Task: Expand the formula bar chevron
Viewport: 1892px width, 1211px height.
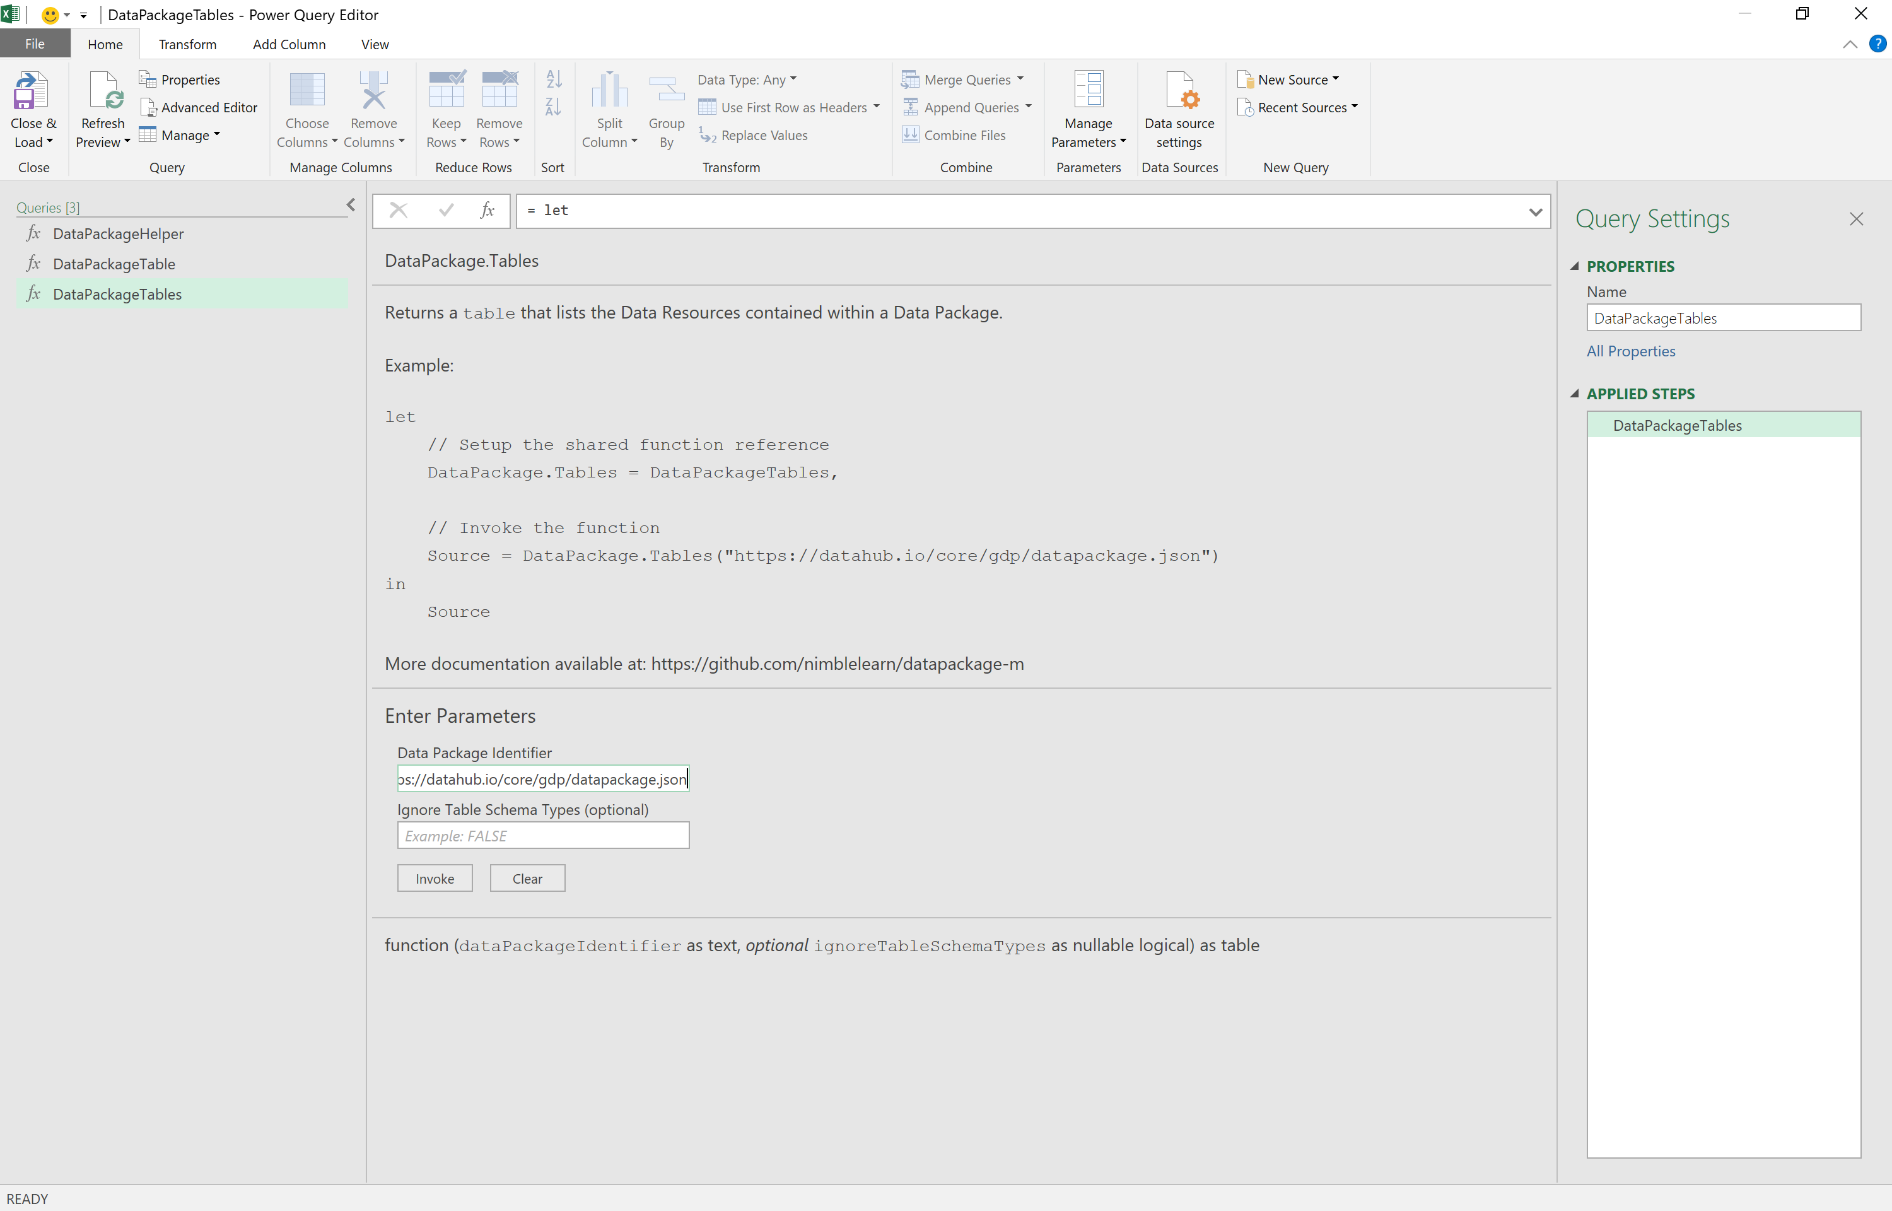Action: [1535, 211]
